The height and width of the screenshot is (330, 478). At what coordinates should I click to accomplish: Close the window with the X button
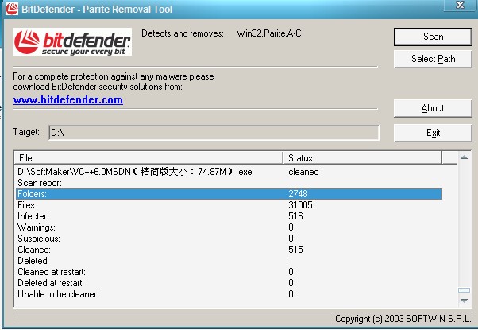pyautogui.click(x=460, y=5)
